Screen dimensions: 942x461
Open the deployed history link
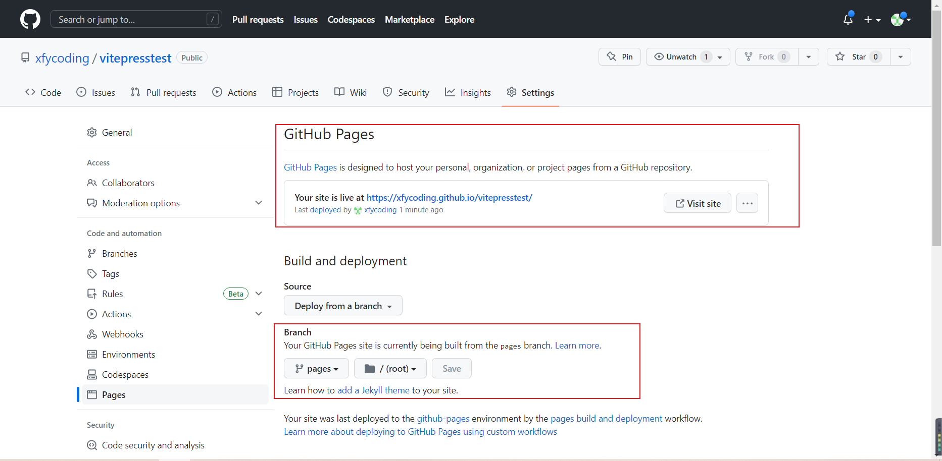point(325,210)
